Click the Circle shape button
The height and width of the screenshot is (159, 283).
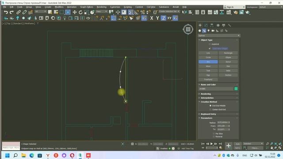click(208, 57)
